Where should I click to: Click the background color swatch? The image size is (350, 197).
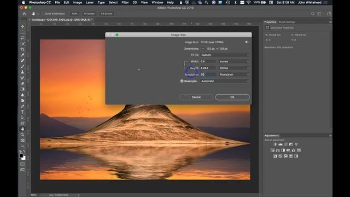coord(24,158)
